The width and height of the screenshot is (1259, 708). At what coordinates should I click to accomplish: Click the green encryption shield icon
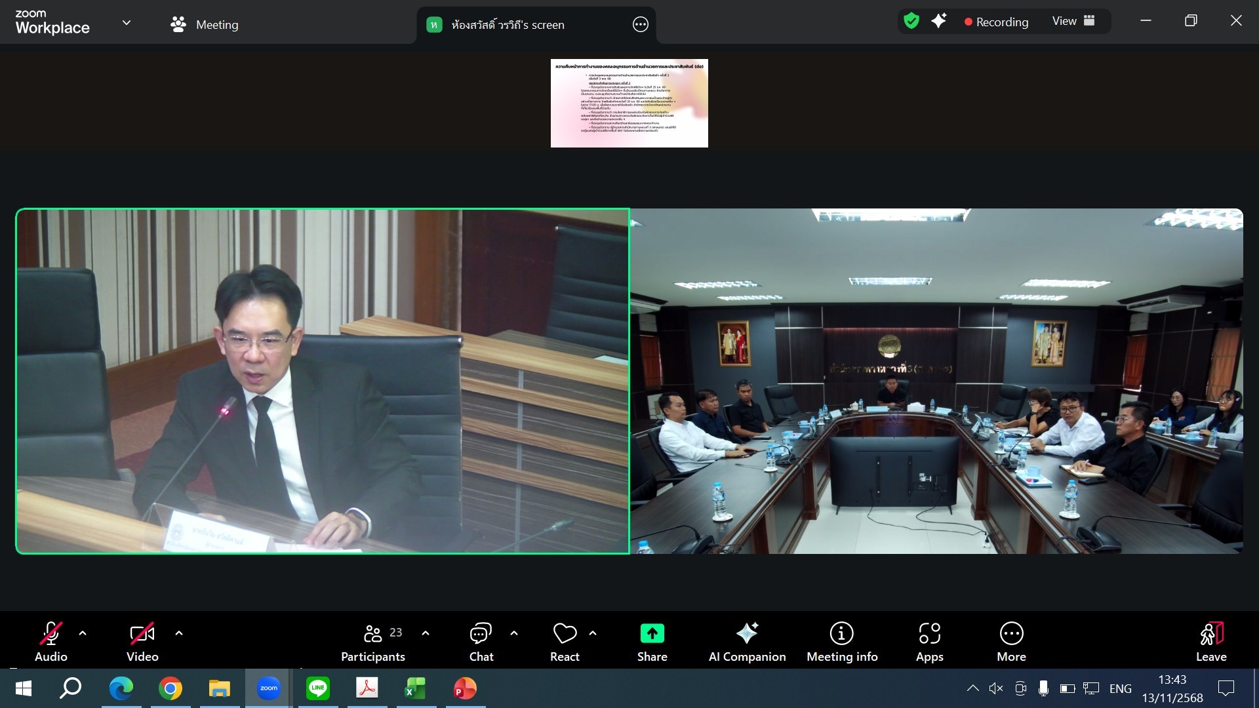(x=911, y=21)
